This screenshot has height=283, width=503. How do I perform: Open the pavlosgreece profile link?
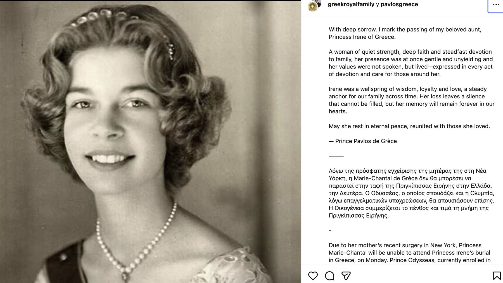coord(399,4)
